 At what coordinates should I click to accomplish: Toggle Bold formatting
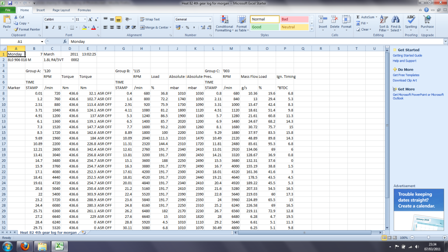coord(46,28)
